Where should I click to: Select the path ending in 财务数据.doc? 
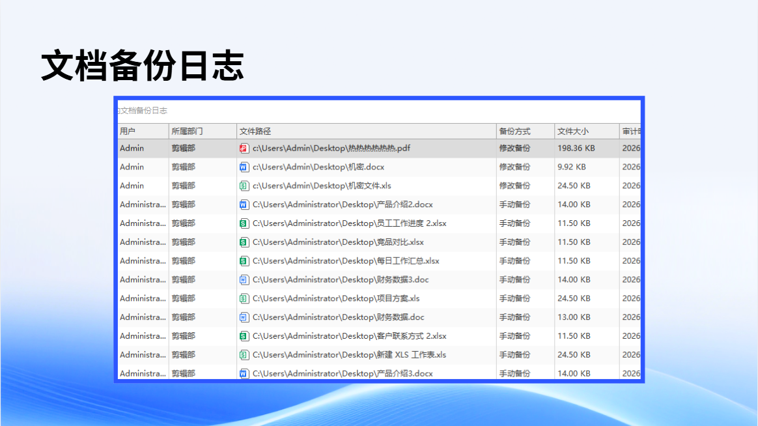[x=339, y=317]
